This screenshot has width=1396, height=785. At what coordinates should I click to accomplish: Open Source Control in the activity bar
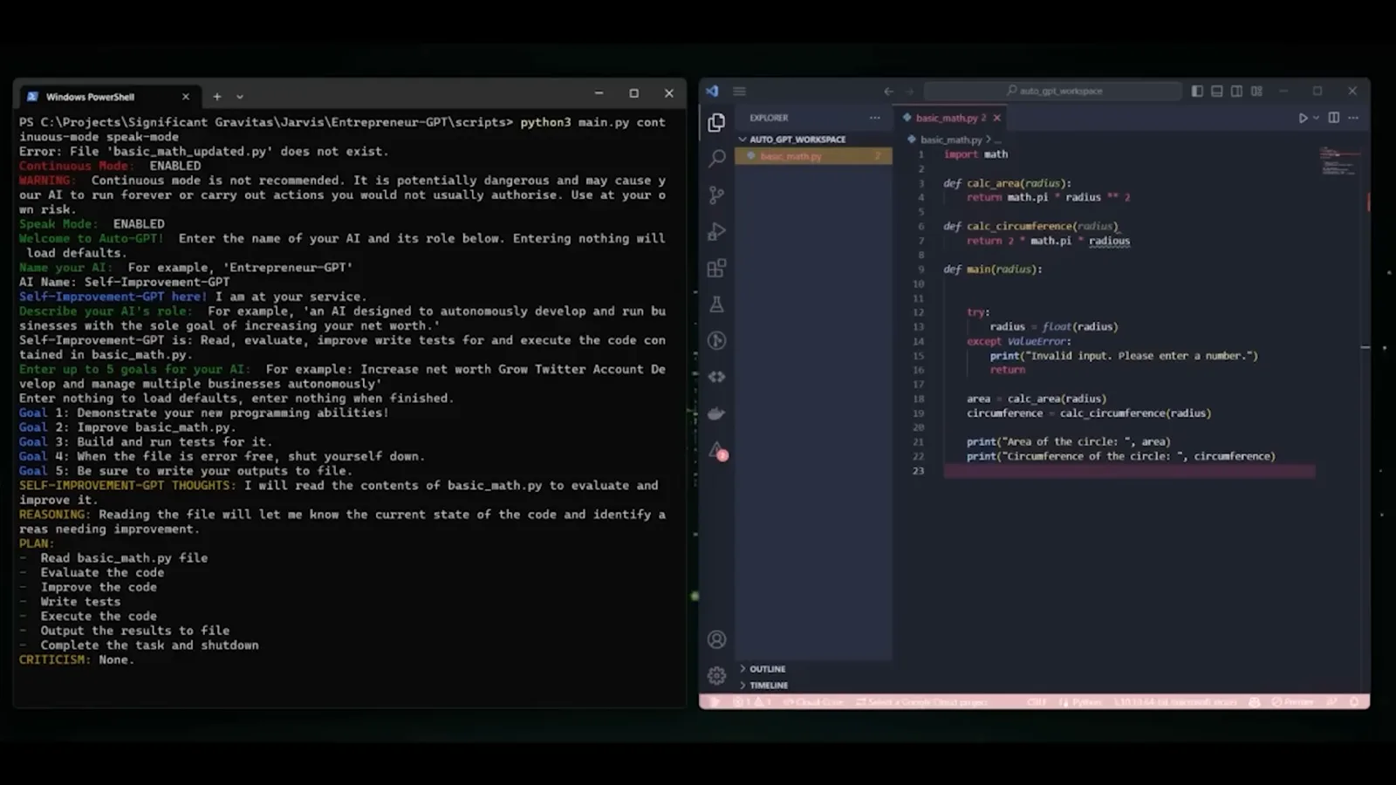point(716,195)
